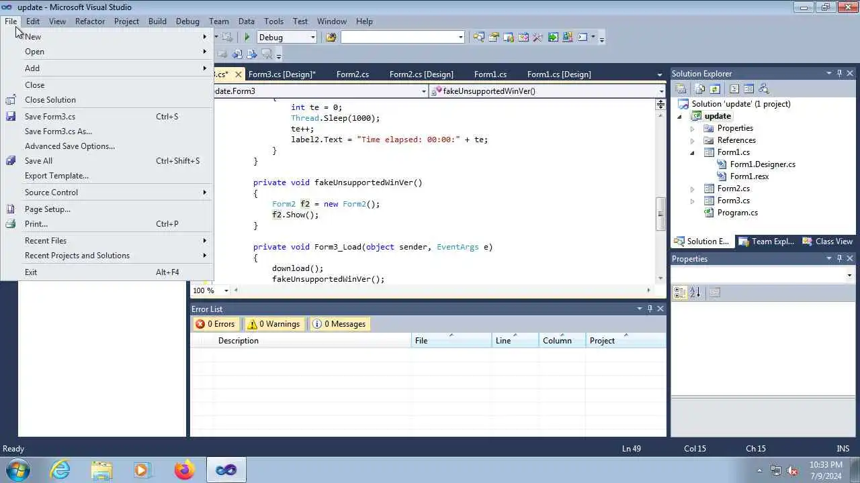Click the editor vertical scrollbar thumb
860x483 pixels.
(660, 213)
